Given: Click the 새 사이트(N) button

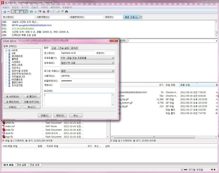Looking at the screenshot, I should (x=12, y=96).
